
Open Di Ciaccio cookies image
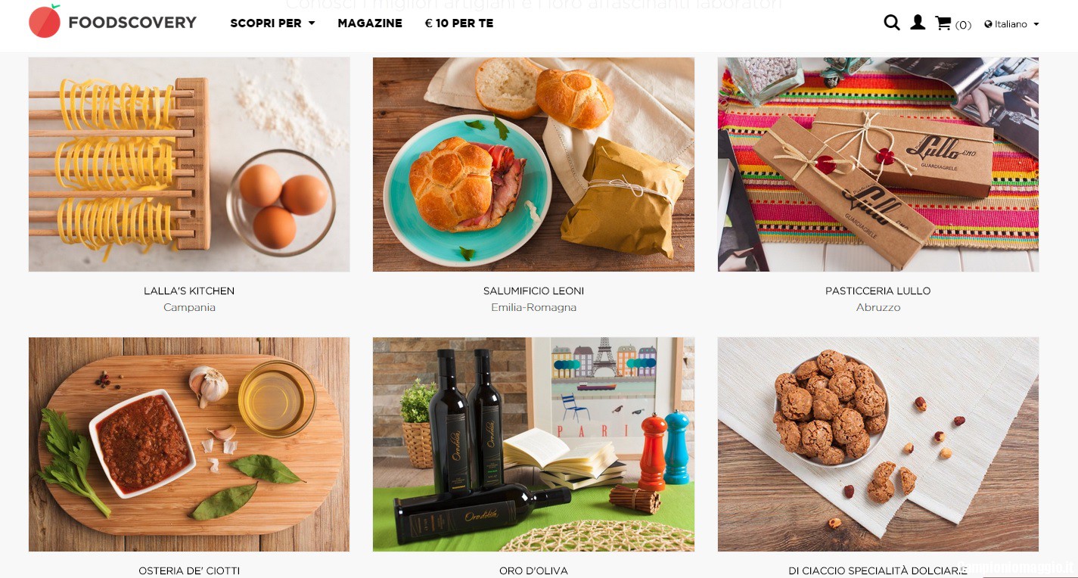coord(878,444)
